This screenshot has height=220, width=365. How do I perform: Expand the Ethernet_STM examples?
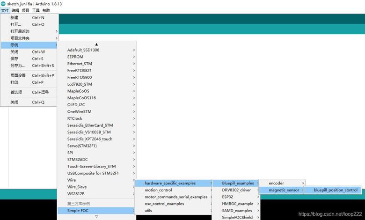(x=96, y=64)
